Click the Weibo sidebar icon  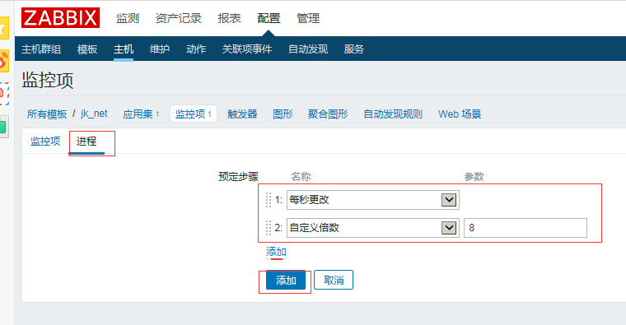tap(3, 61)
